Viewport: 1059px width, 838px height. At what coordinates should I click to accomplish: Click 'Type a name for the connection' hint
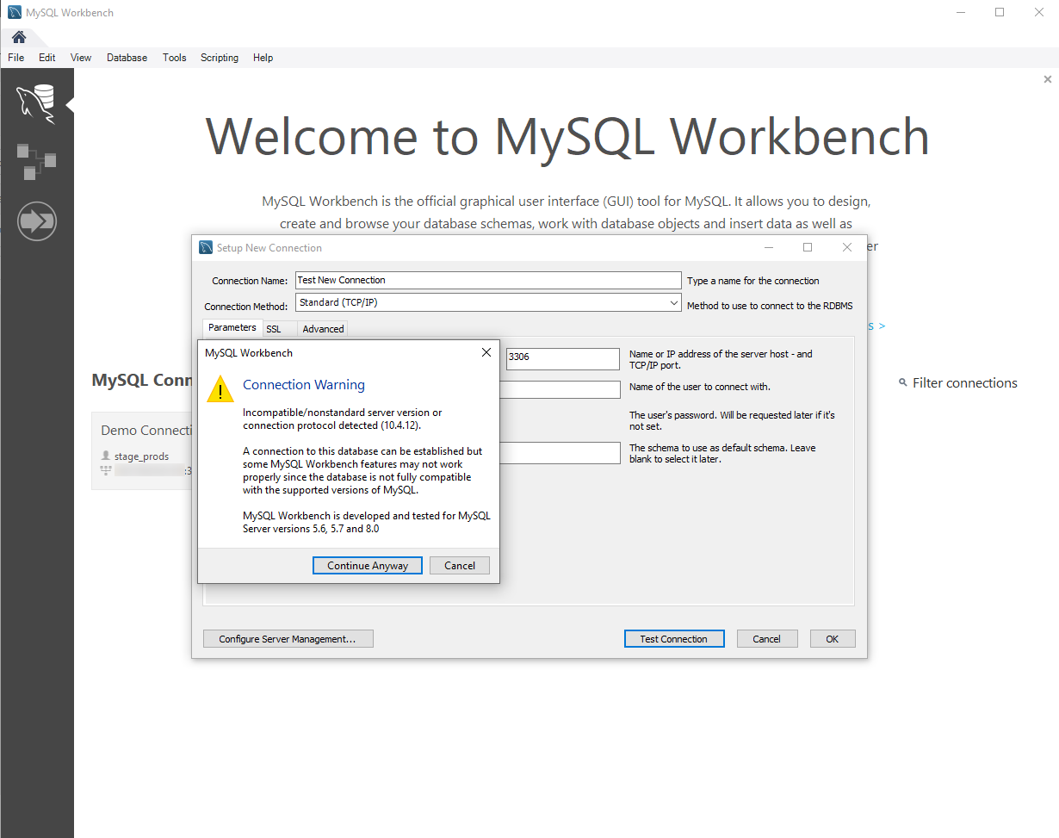(753, 281)
